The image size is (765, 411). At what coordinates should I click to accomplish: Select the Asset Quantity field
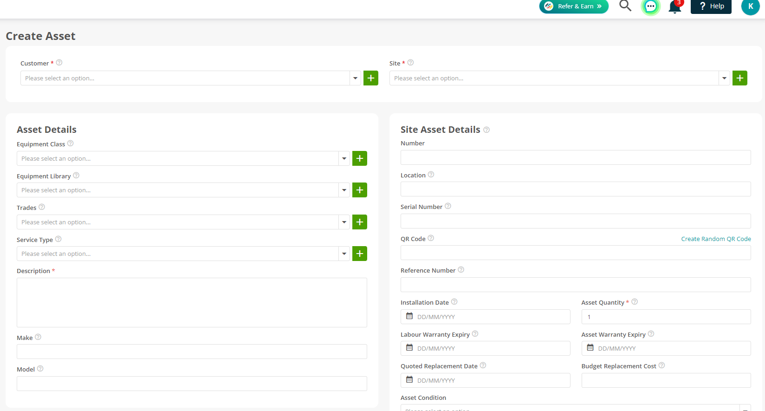click(666, 317)
